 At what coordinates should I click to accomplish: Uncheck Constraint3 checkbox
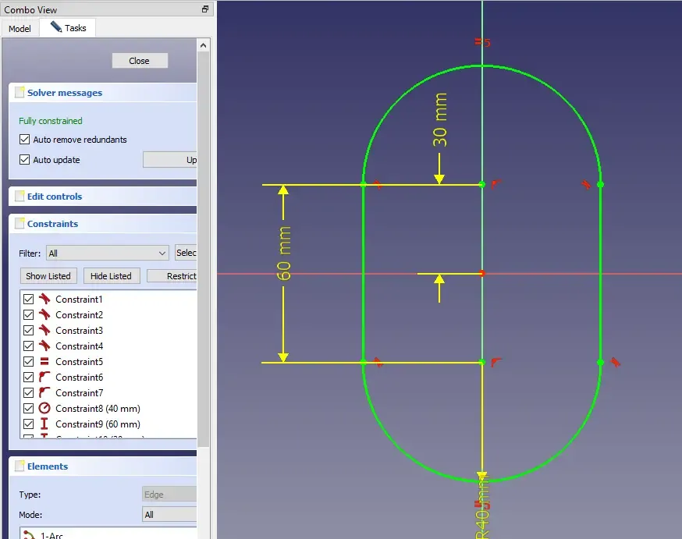[28, 331]
